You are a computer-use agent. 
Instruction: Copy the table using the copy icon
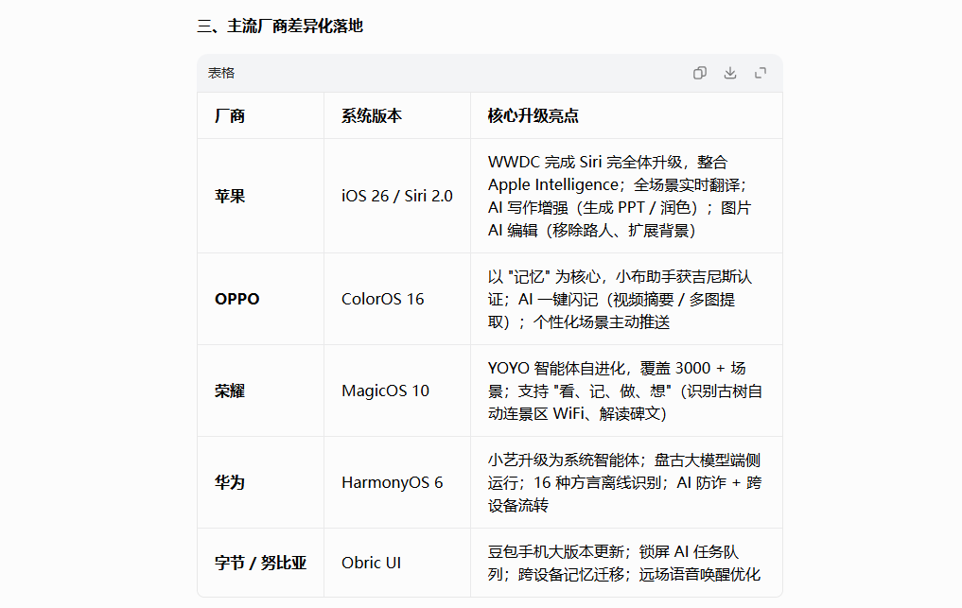click(x=699, y=73)
